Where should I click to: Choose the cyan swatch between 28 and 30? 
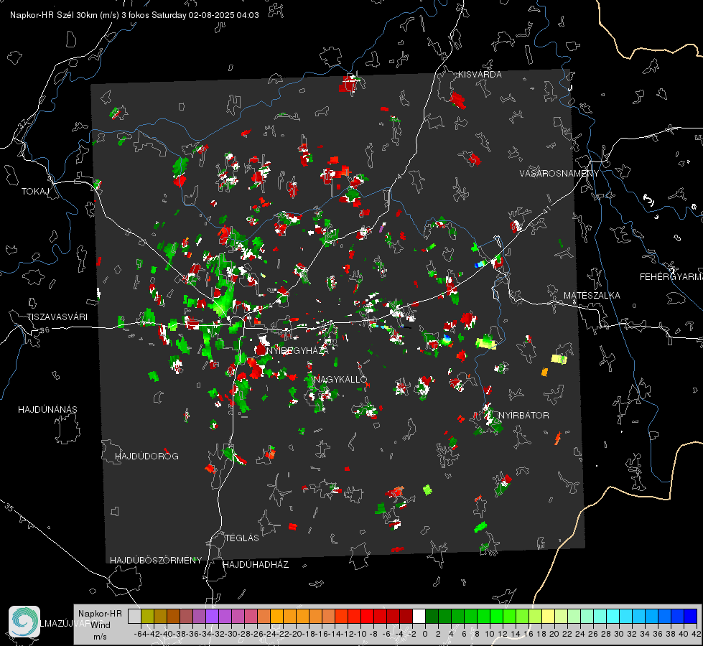click(613, 616)
